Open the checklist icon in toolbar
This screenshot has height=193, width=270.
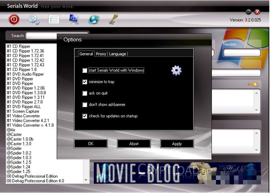pyautogui.click(x=54, y=19)
